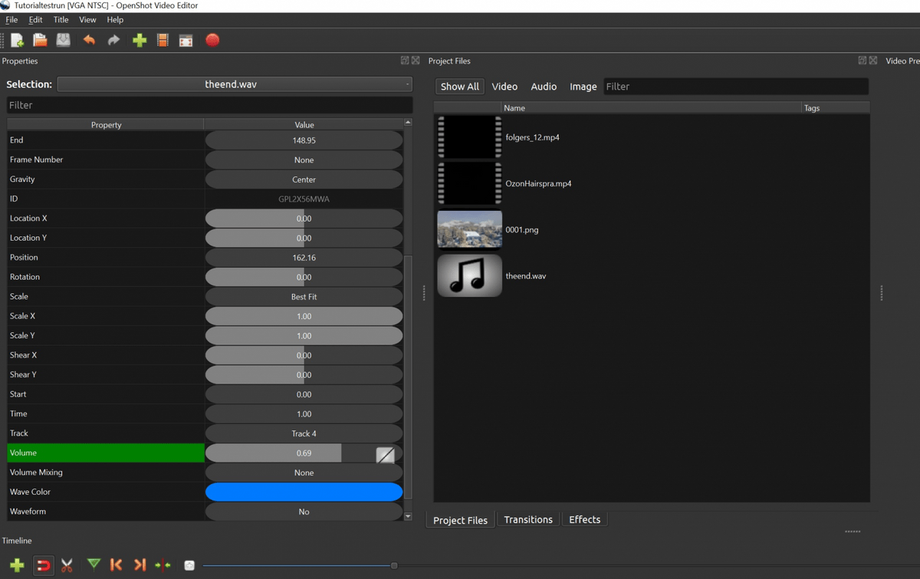
Task: Select the Razor tool in the timeline toolbar
Action: [x=67, y=565]
